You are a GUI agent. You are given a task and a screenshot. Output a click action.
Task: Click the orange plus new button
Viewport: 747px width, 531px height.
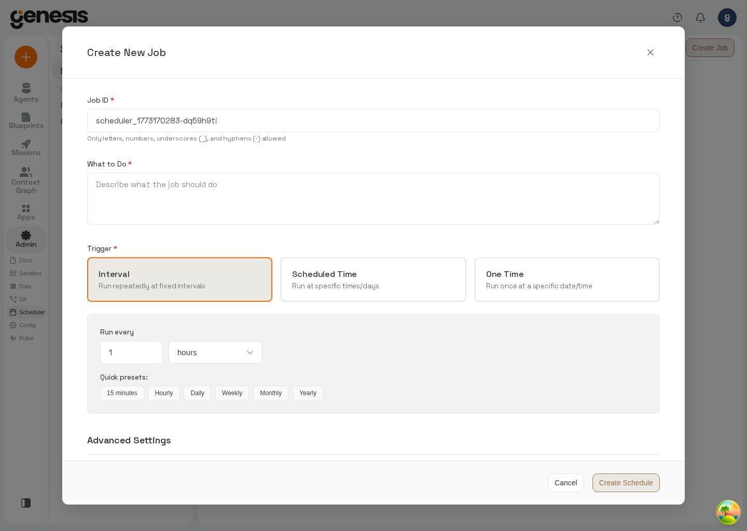[x=26, y=57]
